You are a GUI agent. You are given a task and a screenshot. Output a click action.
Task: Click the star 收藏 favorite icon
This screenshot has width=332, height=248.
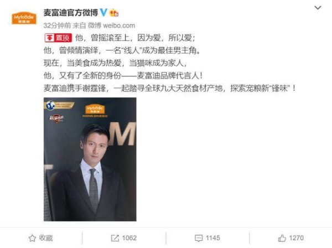[32, 238]
